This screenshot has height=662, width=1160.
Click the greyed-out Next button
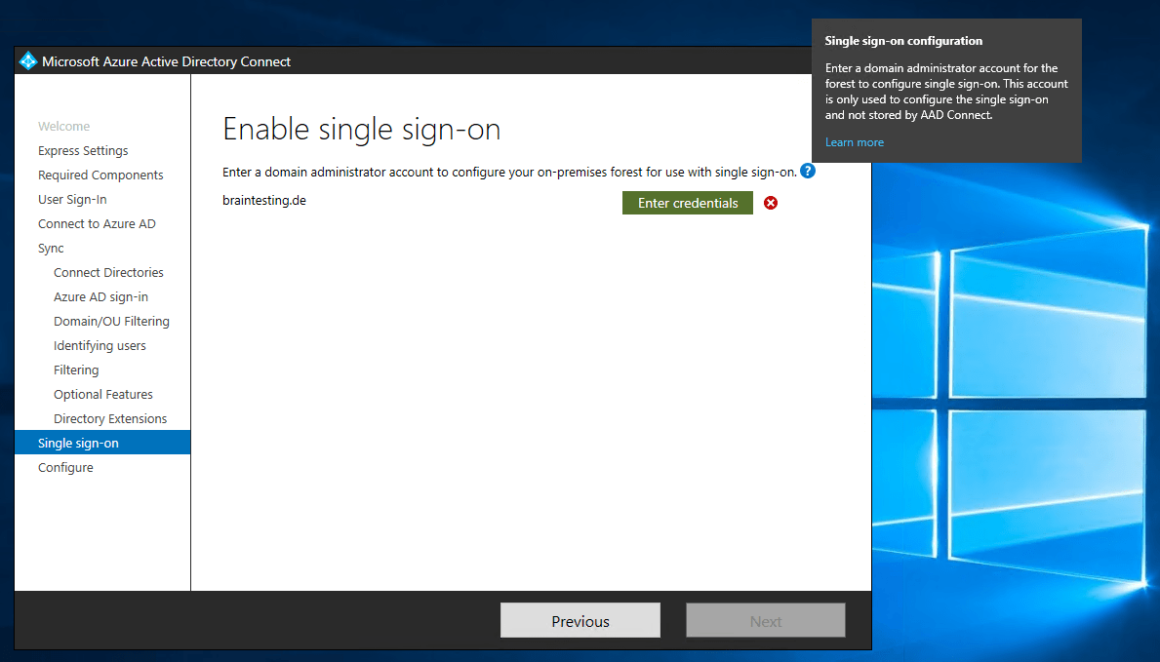[x=766, y=621]
